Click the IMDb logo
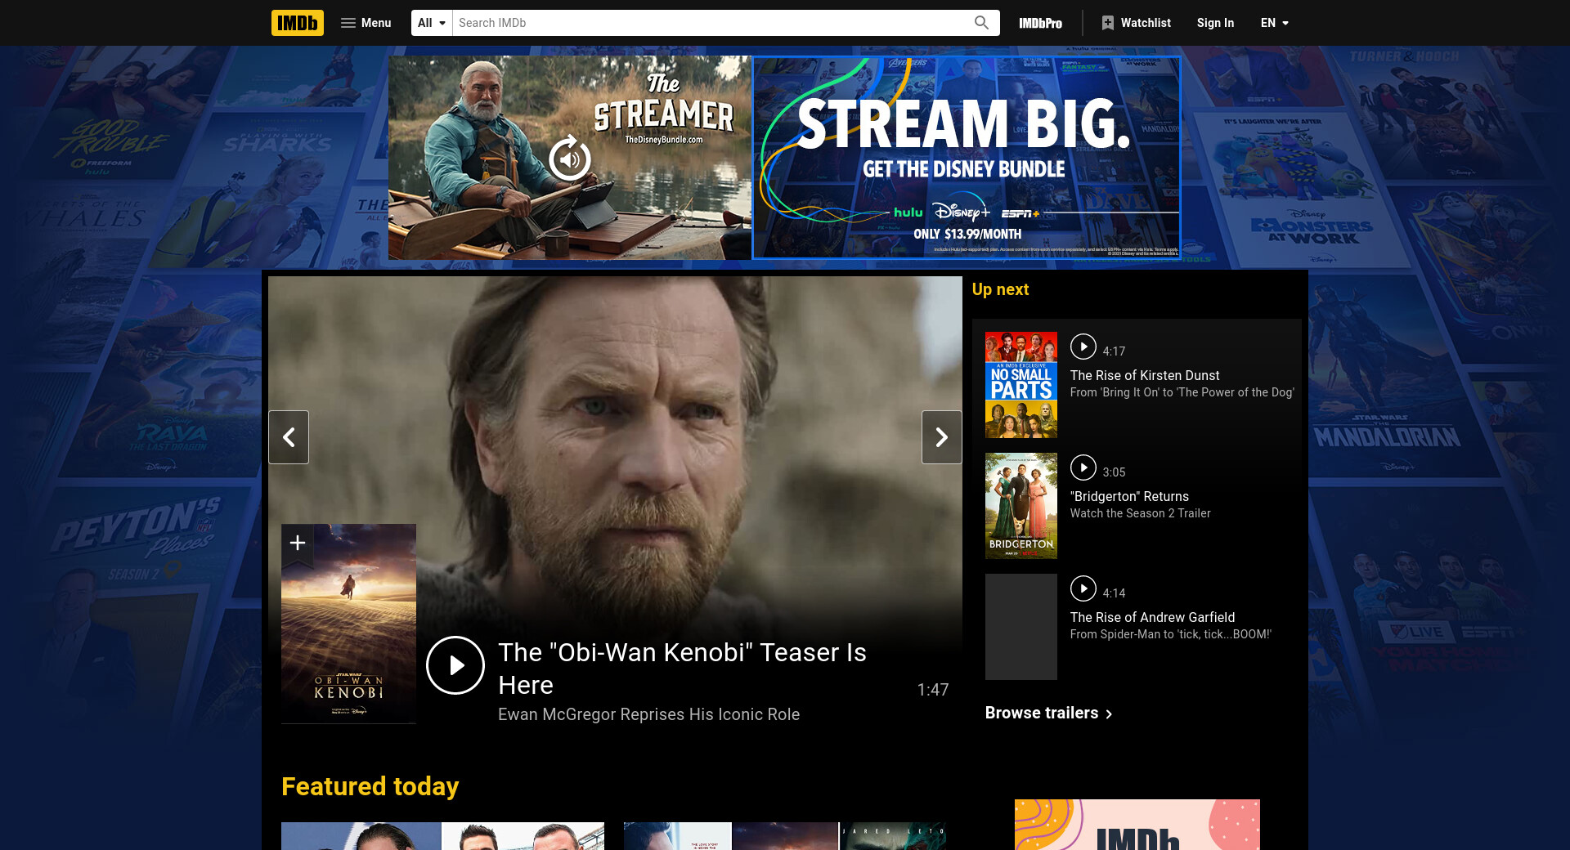 (x=298, y=23)
